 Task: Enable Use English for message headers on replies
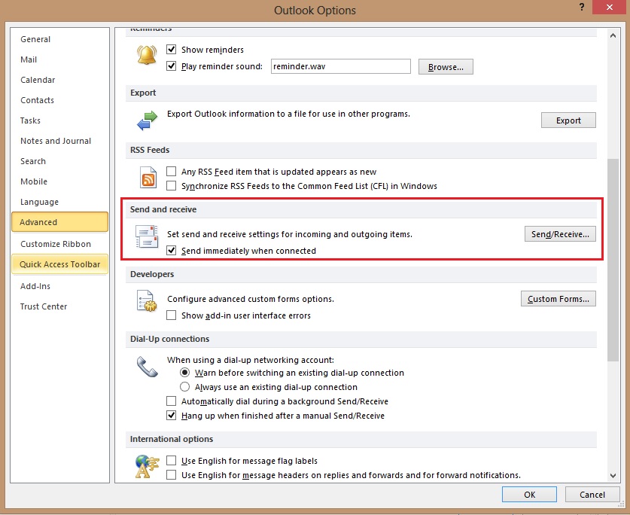pos(171,475)
